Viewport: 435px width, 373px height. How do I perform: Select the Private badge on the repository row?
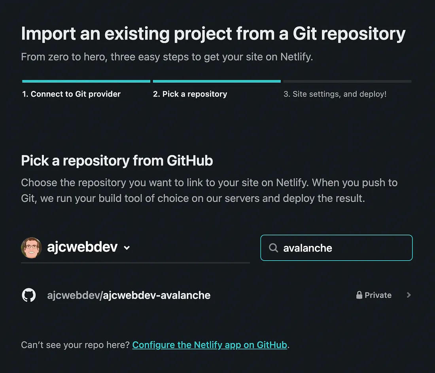tap(374, 295)
